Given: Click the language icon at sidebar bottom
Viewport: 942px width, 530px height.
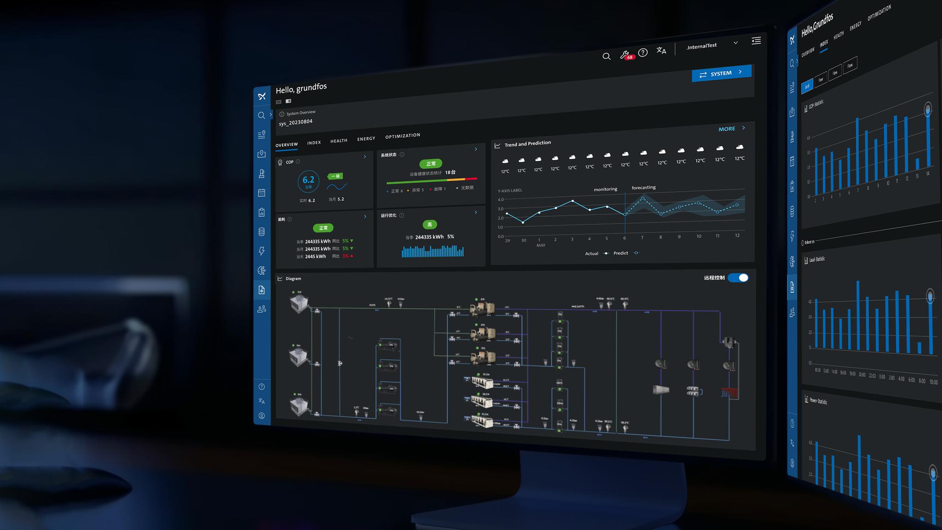Looking at the screenshot, I should pos(262,401).
